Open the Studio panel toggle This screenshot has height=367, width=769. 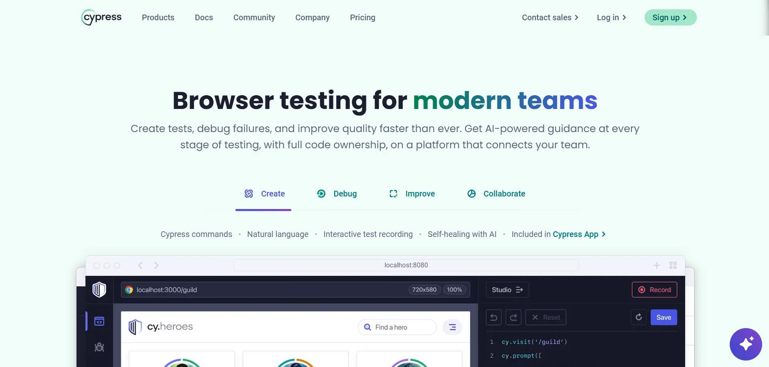(x=507, y=290)
